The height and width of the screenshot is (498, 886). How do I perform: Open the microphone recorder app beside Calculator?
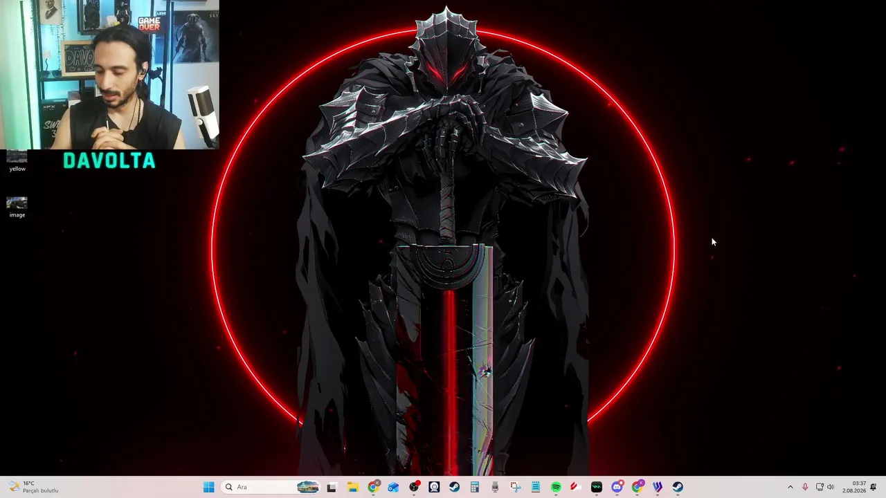click(x=495, y=487)
